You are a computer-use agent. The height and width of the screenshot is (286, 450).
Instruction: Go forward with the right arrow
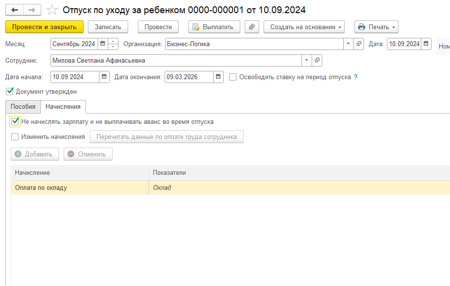32,10
